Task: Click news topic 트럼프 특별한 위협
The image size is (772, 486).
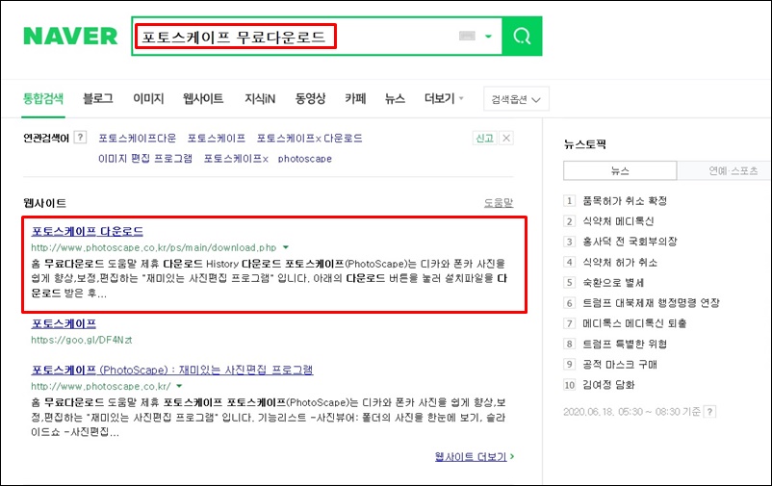Action: pyautogui.click(x=625, y=344)
